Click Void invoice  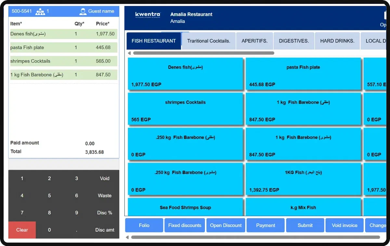pyautogui.click(x=344, y=225)
